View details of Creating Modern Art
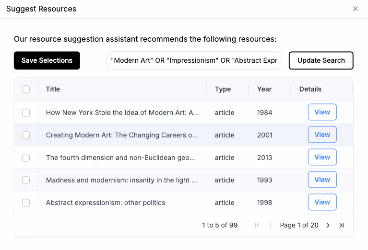The height and width of the screenshot is (250, 368). point(322,135)
